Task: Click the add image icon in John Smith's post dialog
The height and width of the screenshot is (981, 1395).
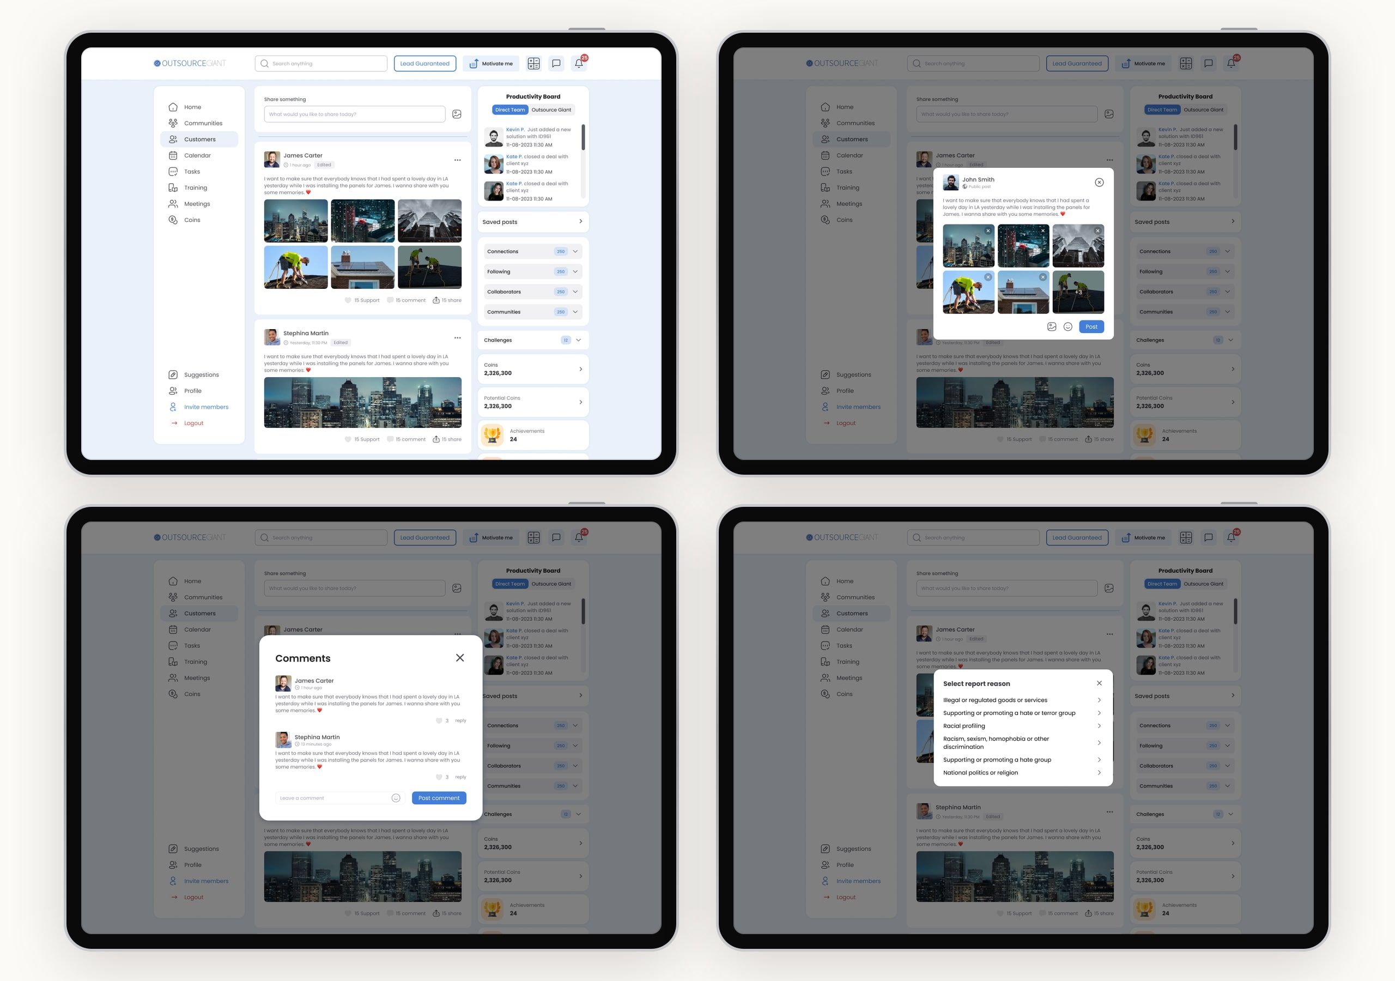Action: pyautogui.click(x=1052, y=327)
